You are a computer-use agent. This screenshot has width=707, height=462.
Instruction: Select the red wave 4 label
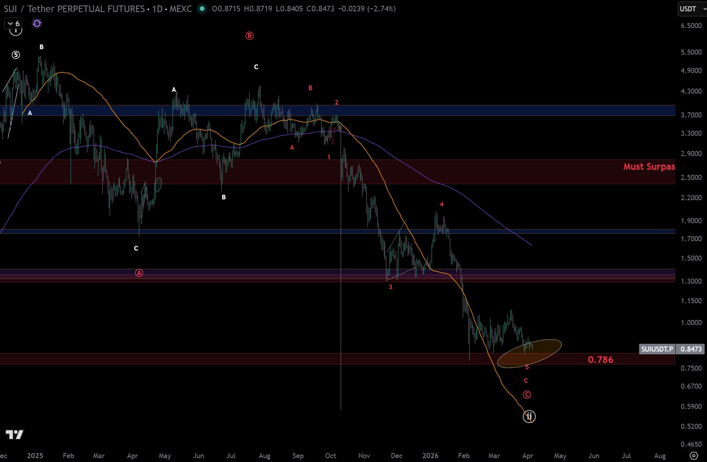[x=442, y=204]
